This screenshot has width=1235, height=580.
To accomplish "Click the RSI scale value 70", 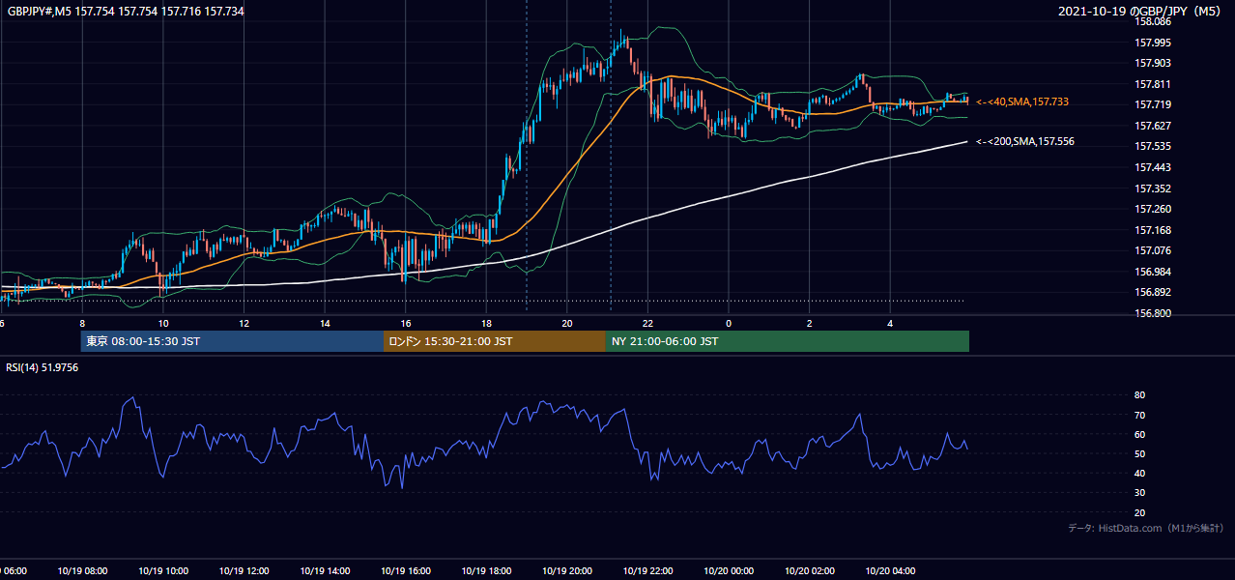I will (1140, 415).
